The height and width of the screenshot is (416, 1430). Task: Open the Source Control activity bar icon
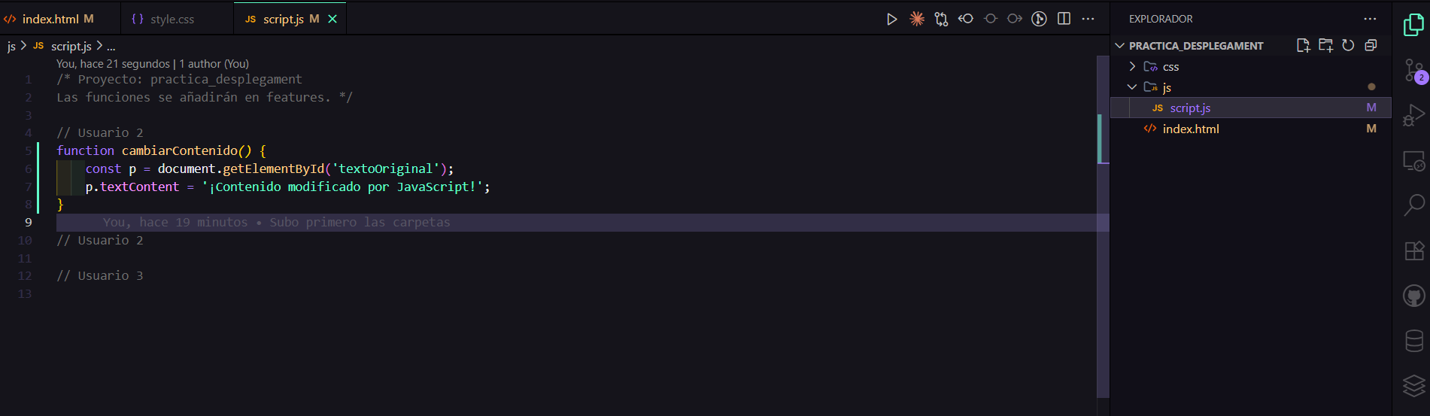tap(1414, 71)
